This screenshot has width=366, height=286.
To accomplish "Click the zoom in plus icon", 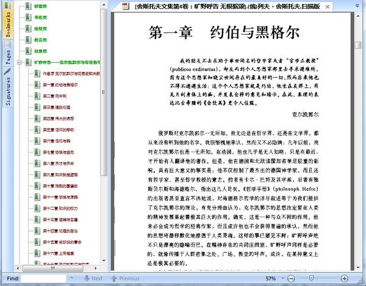I will [345, 278].
